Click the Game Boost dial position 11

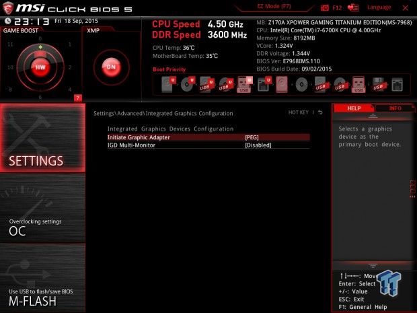tap(10, 44)
